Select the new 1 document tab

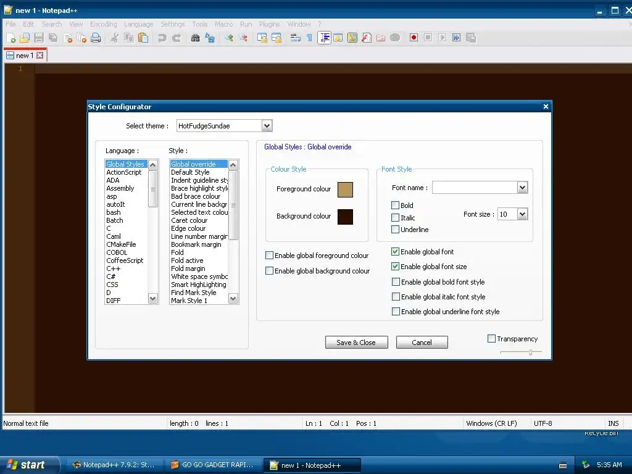[x=25, y=55]
